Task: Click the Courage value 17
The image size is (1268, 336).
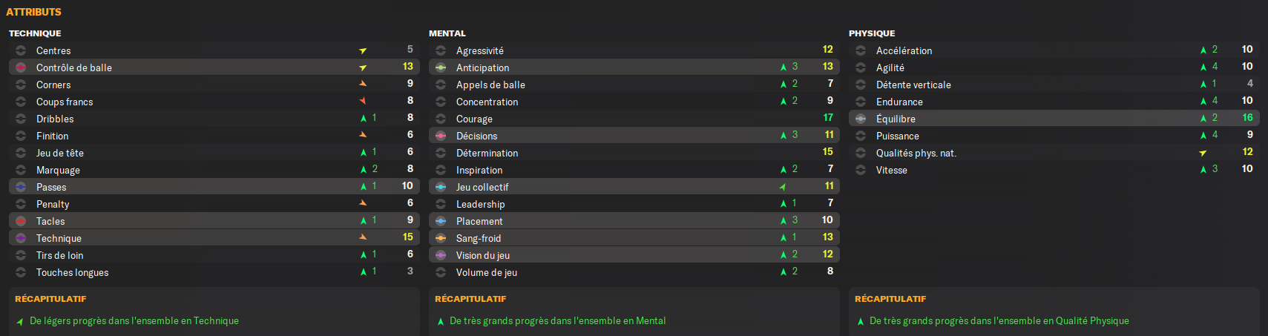Action: [x=828, y=117]
